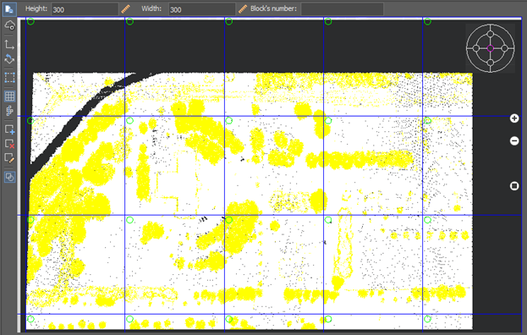Click the "Block's number:" label

coord(273,8)
